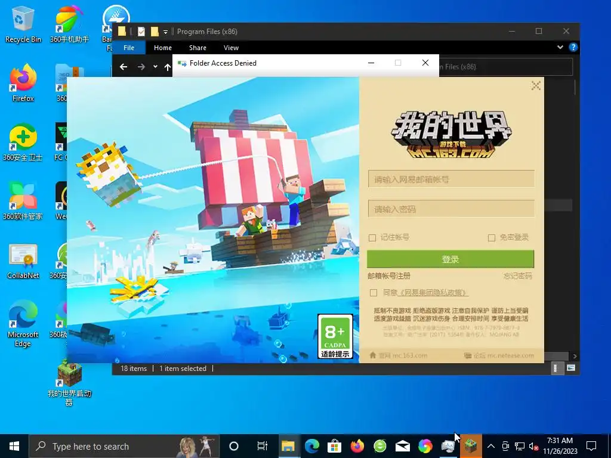Open the 官网 mc.163.com link
Screen dimensions: 611x458
tap(398, 355)
